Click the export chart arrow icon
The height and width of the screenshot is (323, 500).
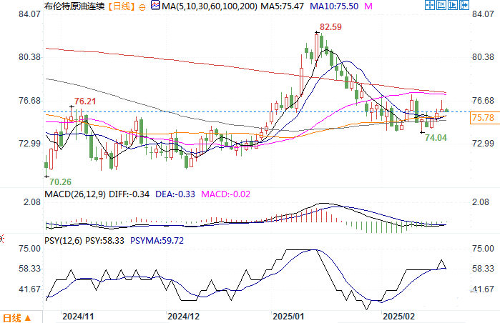[464, 5]
